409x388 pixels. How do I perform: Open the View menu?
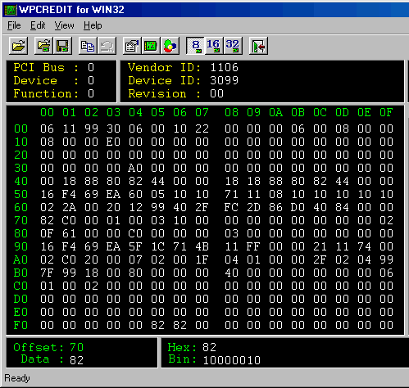tap(64, 25)
